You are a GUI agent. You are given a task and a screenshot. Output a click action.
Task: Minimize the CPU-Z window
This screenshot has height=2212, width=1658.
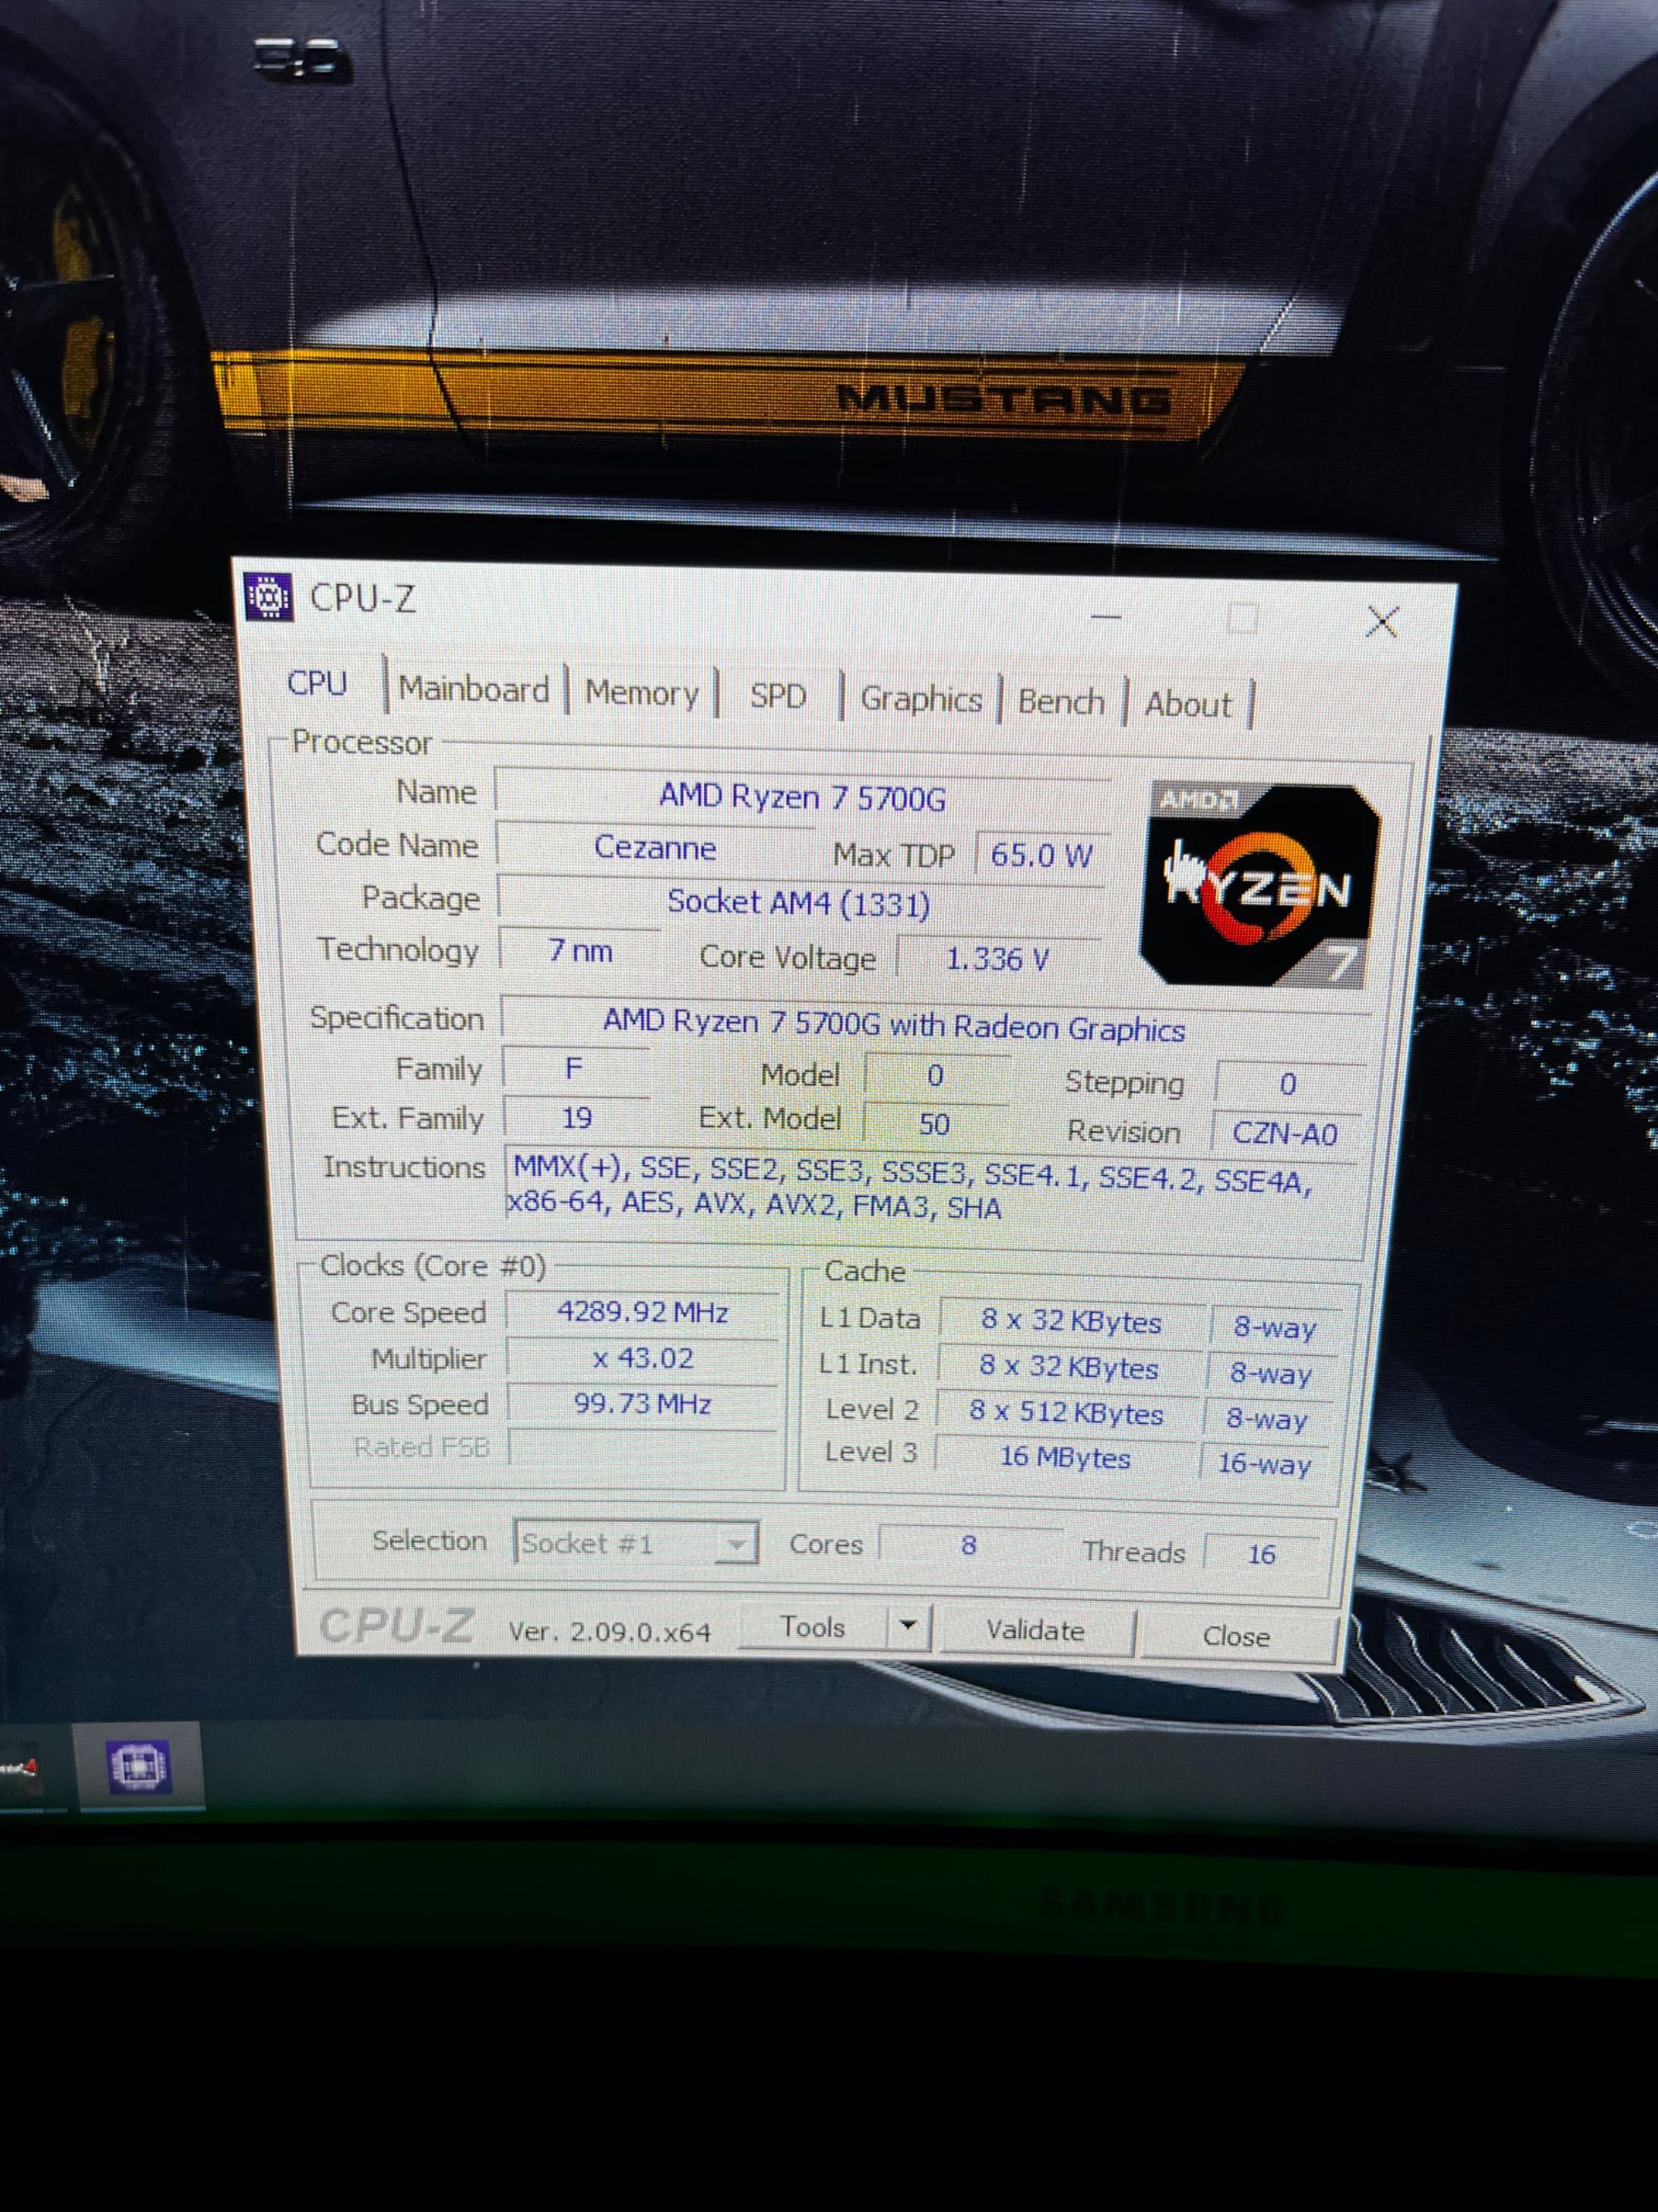click(1105, 617)
